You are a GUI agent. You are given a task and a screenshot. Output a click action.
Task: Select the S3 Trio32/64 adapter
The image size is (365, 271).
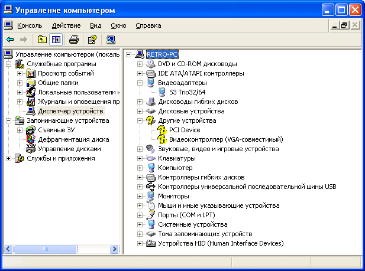[187, 92]
